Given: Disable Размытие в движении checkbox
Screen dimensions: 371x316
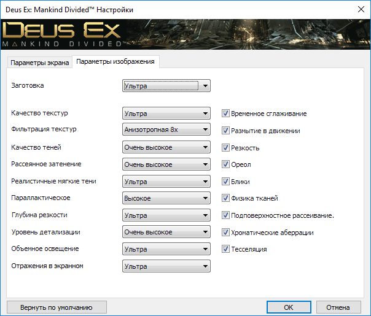Looking at the screenshot, I should point(225,131).
